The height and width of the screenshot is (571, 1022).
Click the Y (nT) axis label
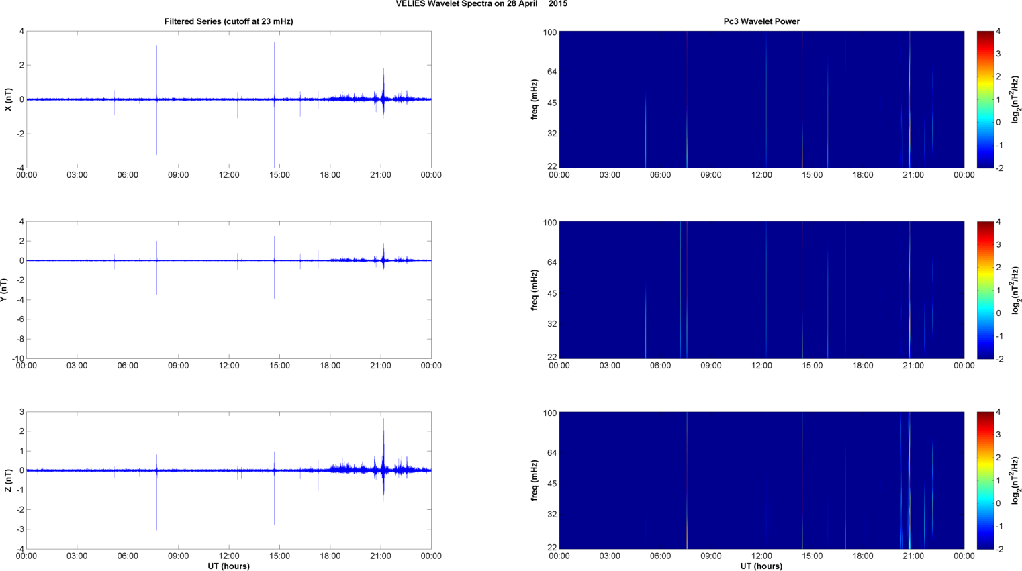pyautogui.click(x=4, y=290)
